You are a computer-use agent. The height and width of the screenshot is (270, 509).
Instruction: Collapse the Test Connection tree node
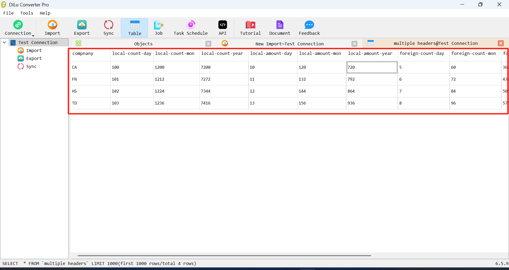pos(5,42)
